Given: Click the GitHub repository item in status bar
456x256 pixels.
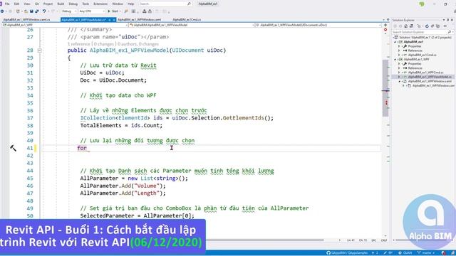Looking at the screenshot, I should click(x=347, y=253).
